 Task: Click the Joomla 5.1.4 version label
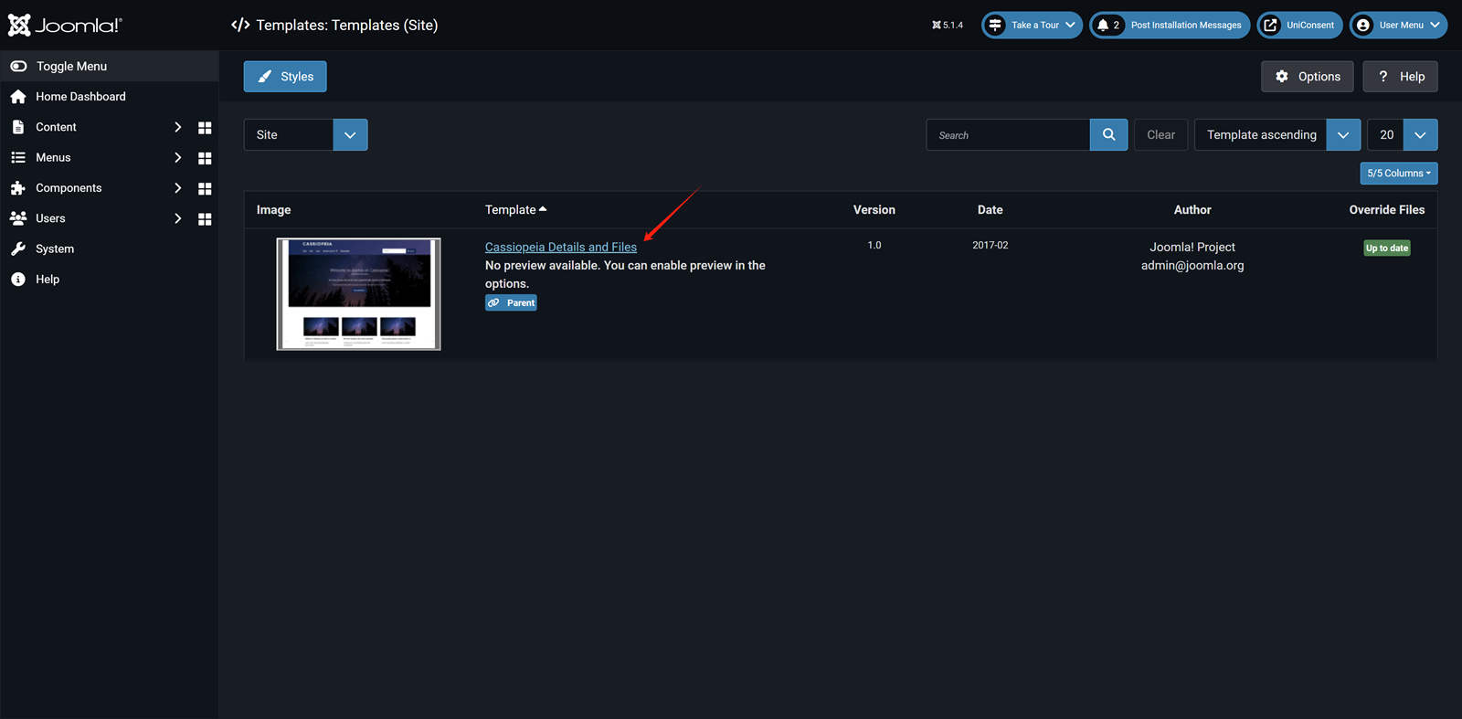948,25
